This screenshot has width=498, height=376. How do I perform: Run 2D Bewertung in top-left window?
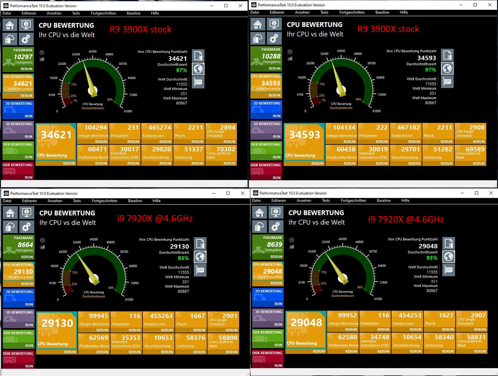pos(29,116)
